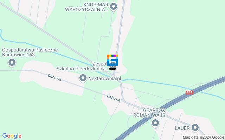
Task: Click the lower Dębowa street label
Action: coord(114,98)
